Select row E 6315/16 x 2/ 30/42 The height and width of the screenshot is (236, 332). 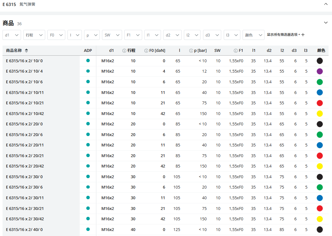pyautogui.click(x=166, y=219)
